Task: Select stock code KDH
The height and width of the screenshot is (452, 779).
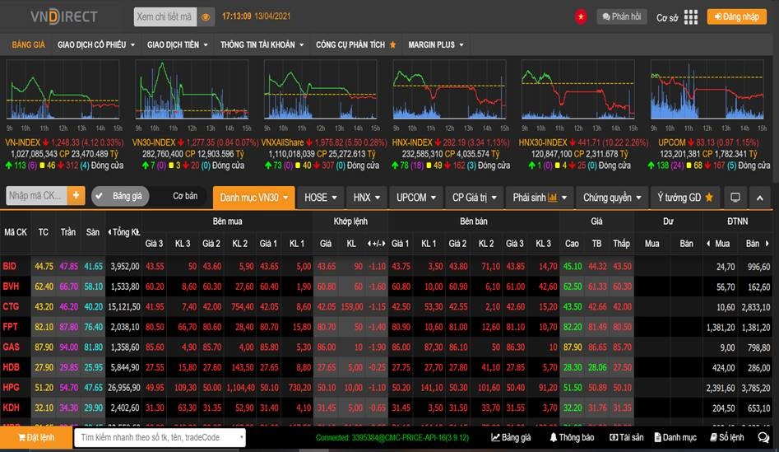Action: [11, 408]
